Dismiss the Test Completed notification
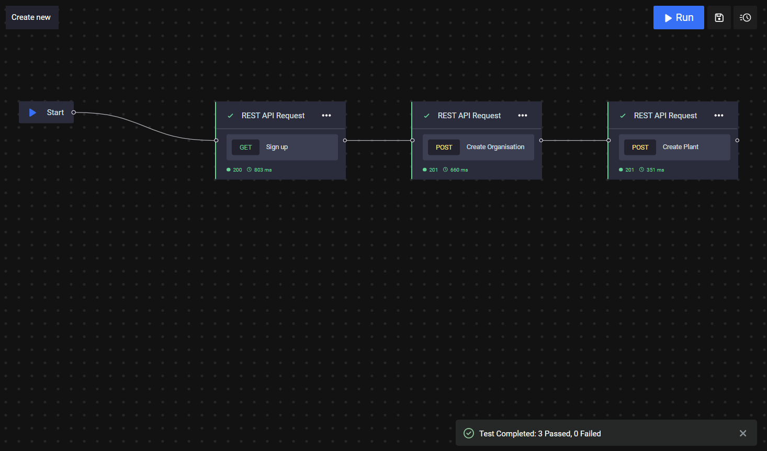The height and width of the screenshot is (451, 767). click(743, 433)
